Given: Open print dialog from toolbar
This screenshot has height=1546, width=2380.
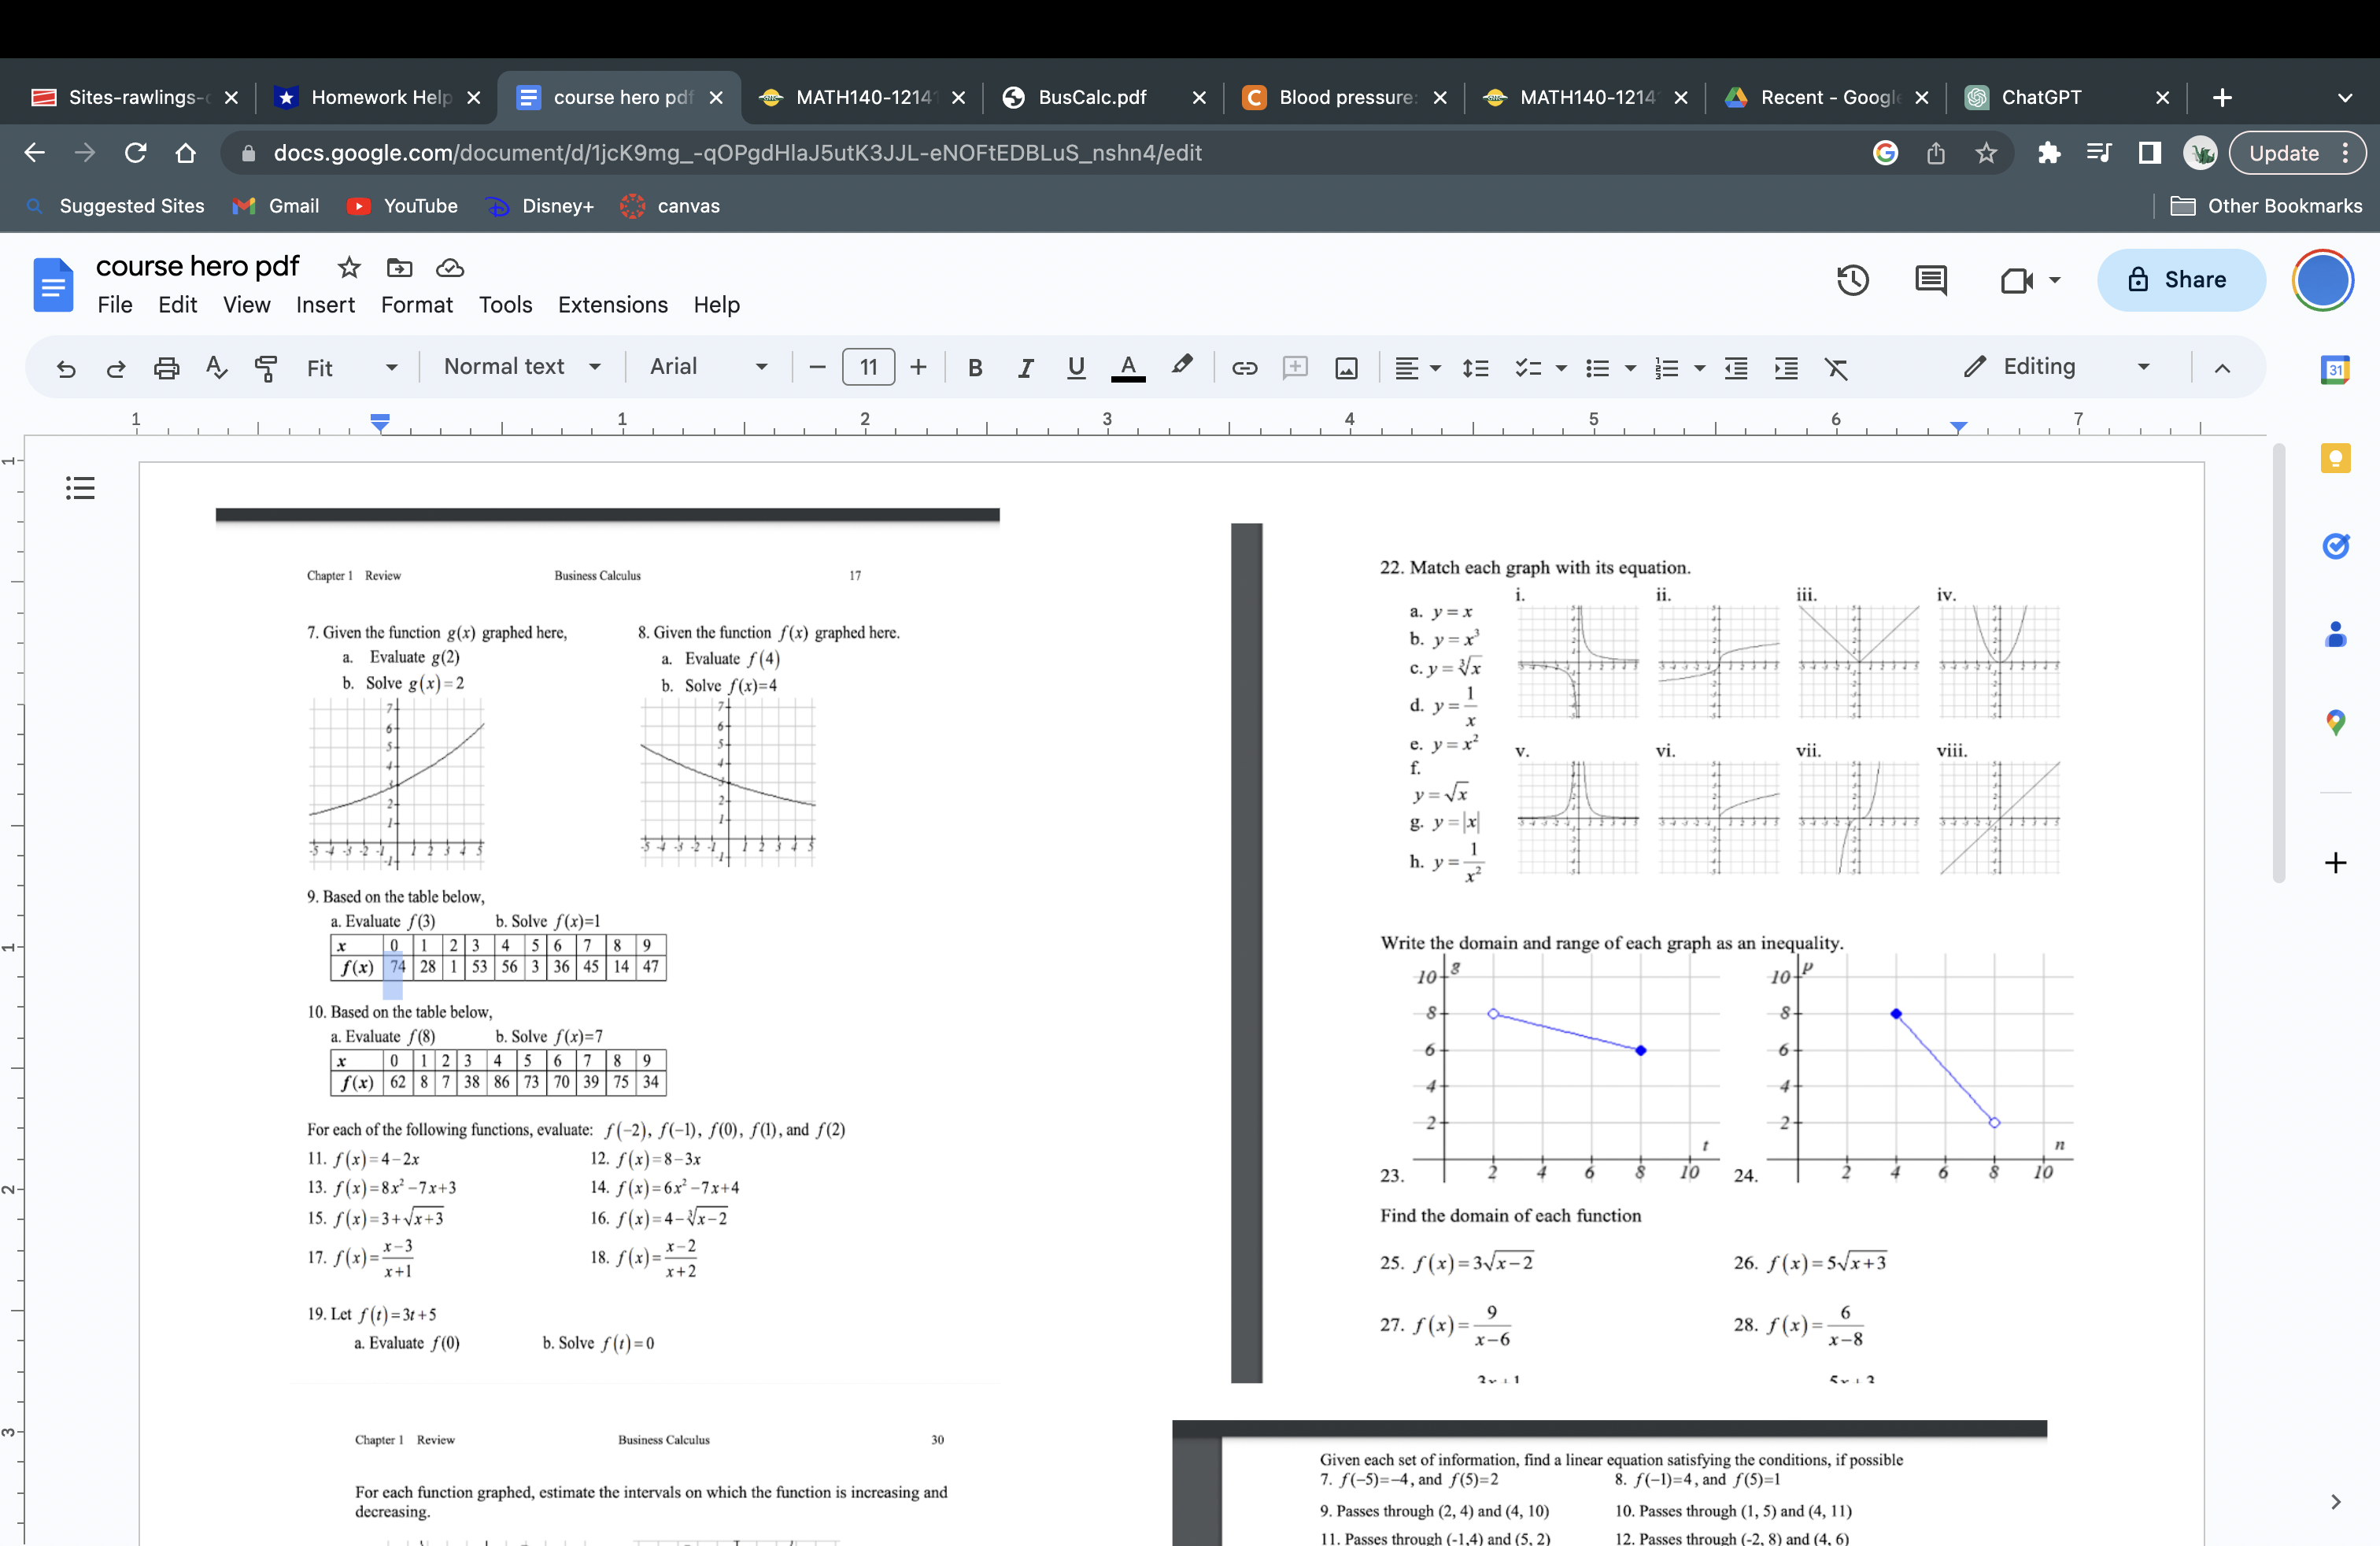Looking at the screenshot, I should coord(166,368).
